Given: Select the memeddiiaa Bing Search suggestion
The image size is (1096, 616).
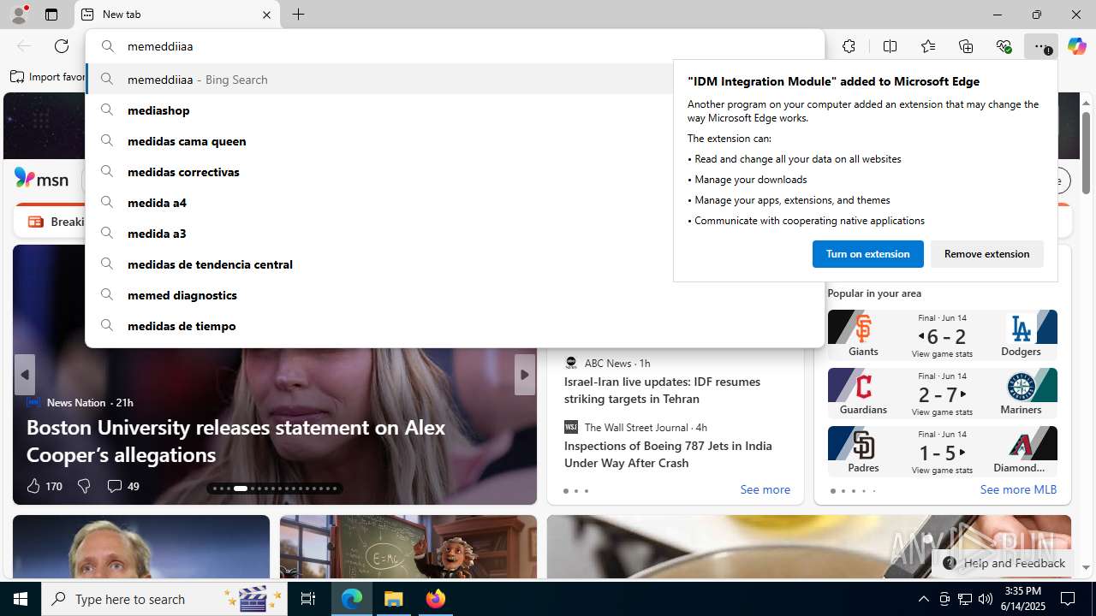Looking at the screenshot, I should tap(379, 80).
